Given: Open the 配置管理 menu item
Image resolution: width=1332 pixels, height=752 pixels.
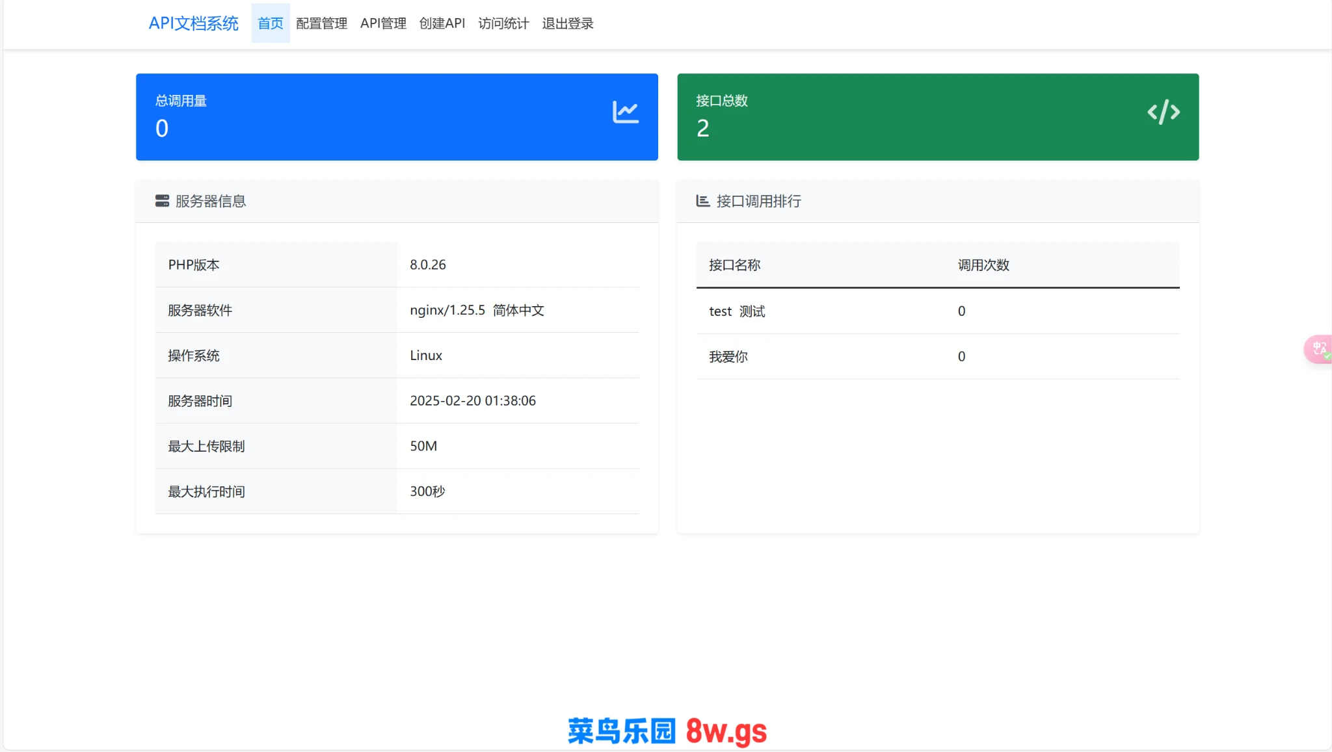Looking at the screenshot, I should click(321, 23).
